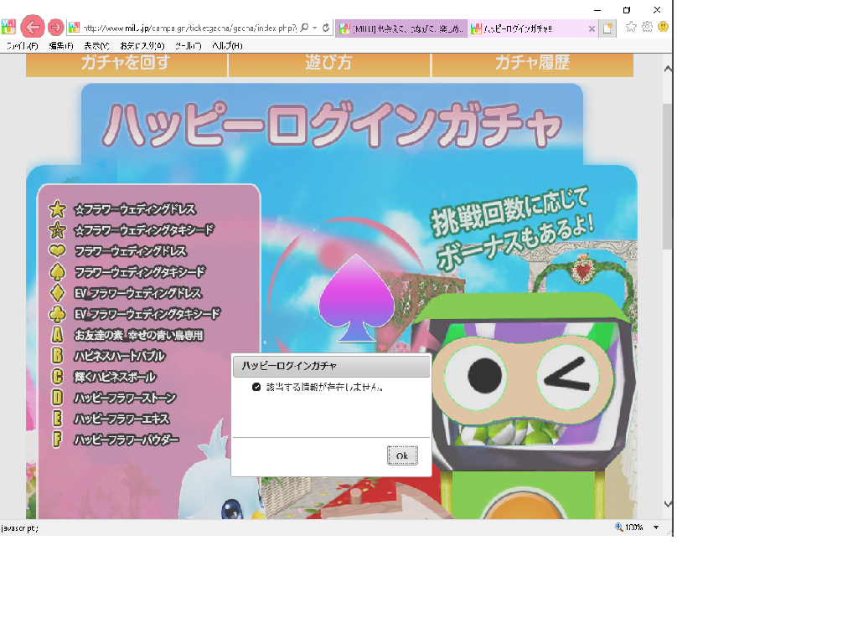Image resolution: width=858 pixels, height=643 pixels.
Task: Click the Refresh icon in address bar
Action: click(326, 28)
